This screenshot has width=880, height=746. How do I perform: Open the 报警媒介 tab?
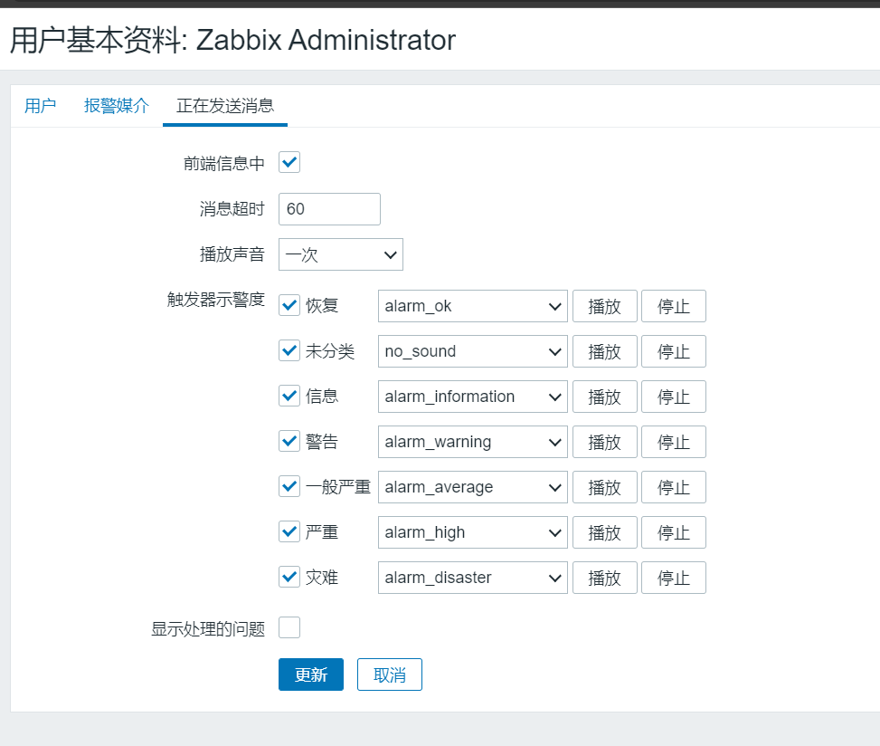(117, 106)
